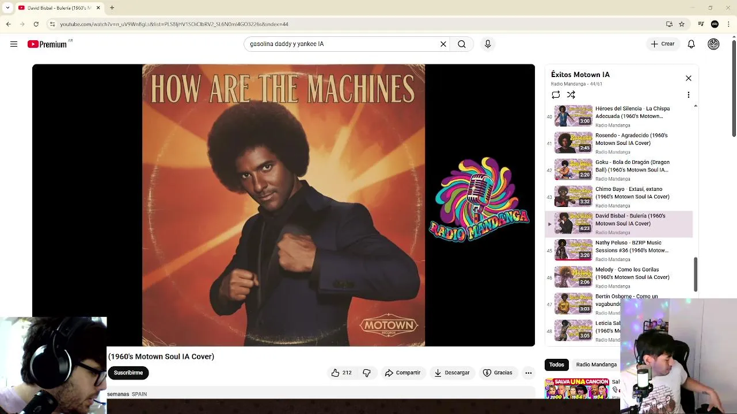
Task: Open the YouTube account avatar menu
Action: pos(713,44)
